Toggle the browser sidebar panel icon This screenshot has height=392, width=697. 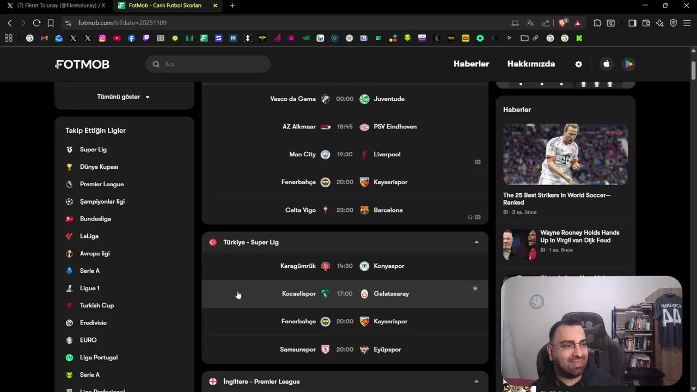pyautogui.click(x=632, y=23)
